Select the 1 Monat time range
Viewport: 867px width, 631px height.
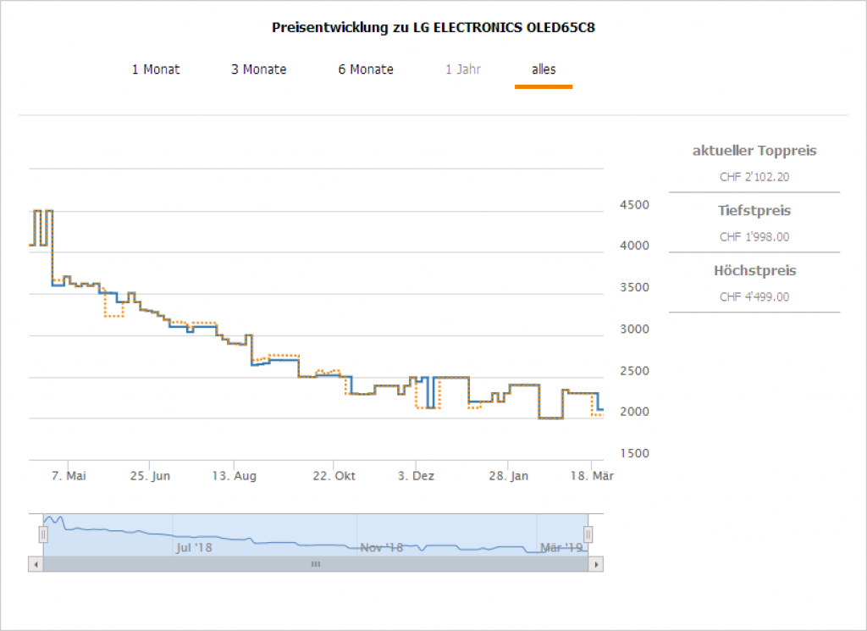pyautogui.click(x=156, y=69)
